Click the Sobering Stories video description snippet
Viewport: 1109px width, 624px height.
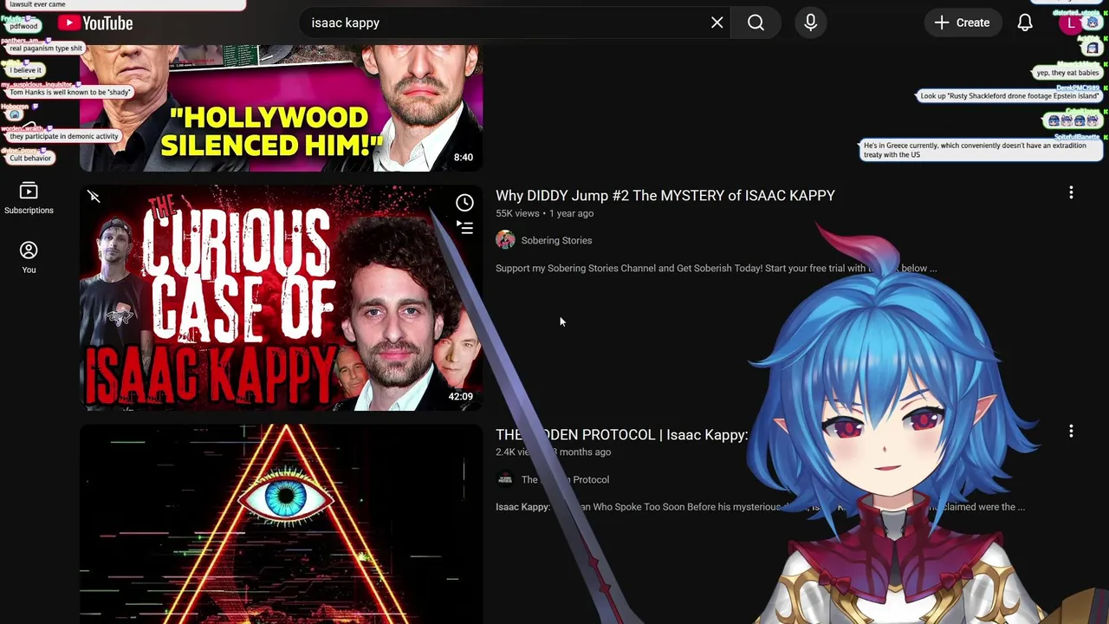point(716,269)
